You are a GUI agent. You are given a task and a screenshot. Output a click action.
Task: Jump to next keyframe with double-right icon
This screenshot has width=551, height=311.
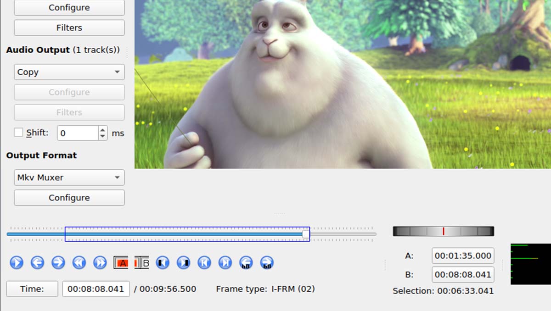tap(100, 262)
